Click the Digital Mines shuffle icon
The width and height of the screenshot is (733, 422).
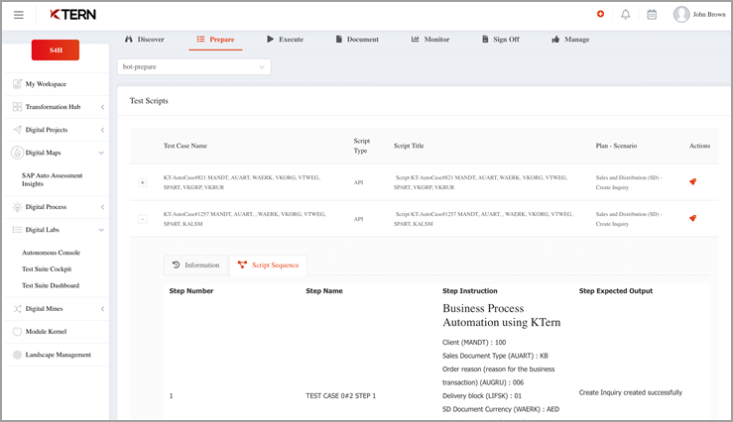click(17, 308)
